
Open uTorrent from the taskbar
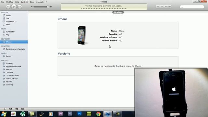[x=23, y=114]
